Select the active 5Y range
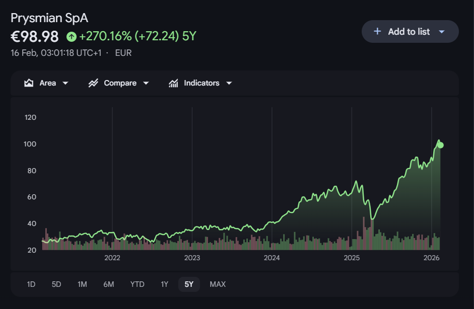The width and height of the screenshot is (474, 309). (189, 284)
